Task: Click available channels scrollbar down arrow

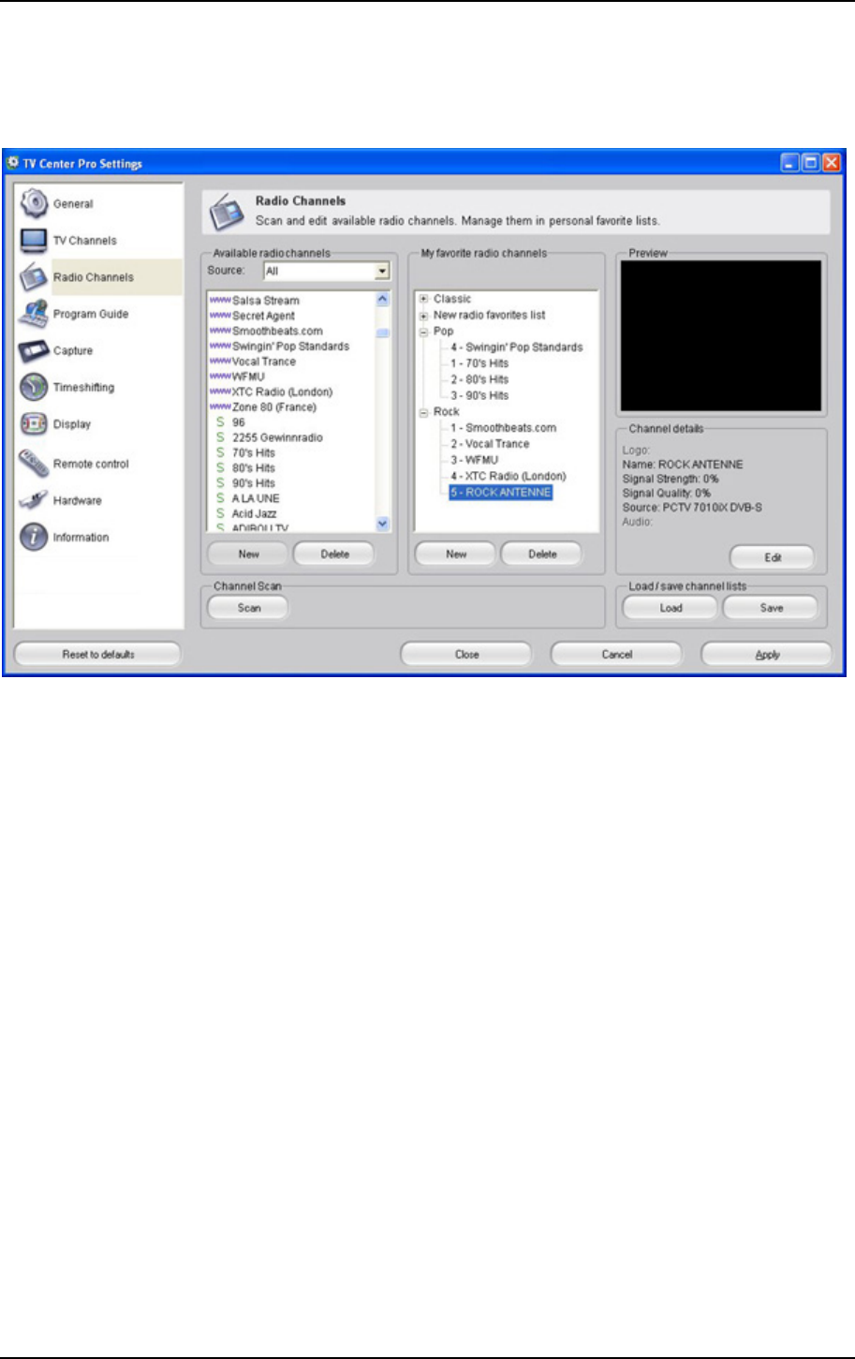Action: [x=383, y=524]
